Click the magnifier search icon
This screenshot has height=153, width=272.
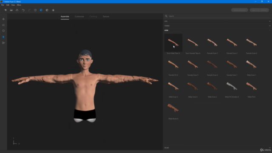(166, 16)
